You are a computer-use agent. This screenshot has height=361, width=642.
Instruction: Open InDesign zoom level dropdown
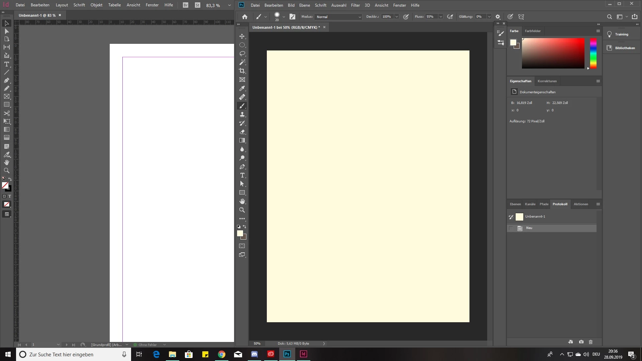coord(229,5)
